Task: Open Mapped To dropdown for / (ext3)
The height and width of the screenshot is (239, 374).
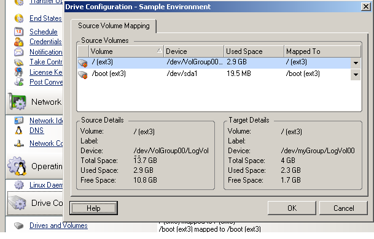Action: tap(356, 63)
